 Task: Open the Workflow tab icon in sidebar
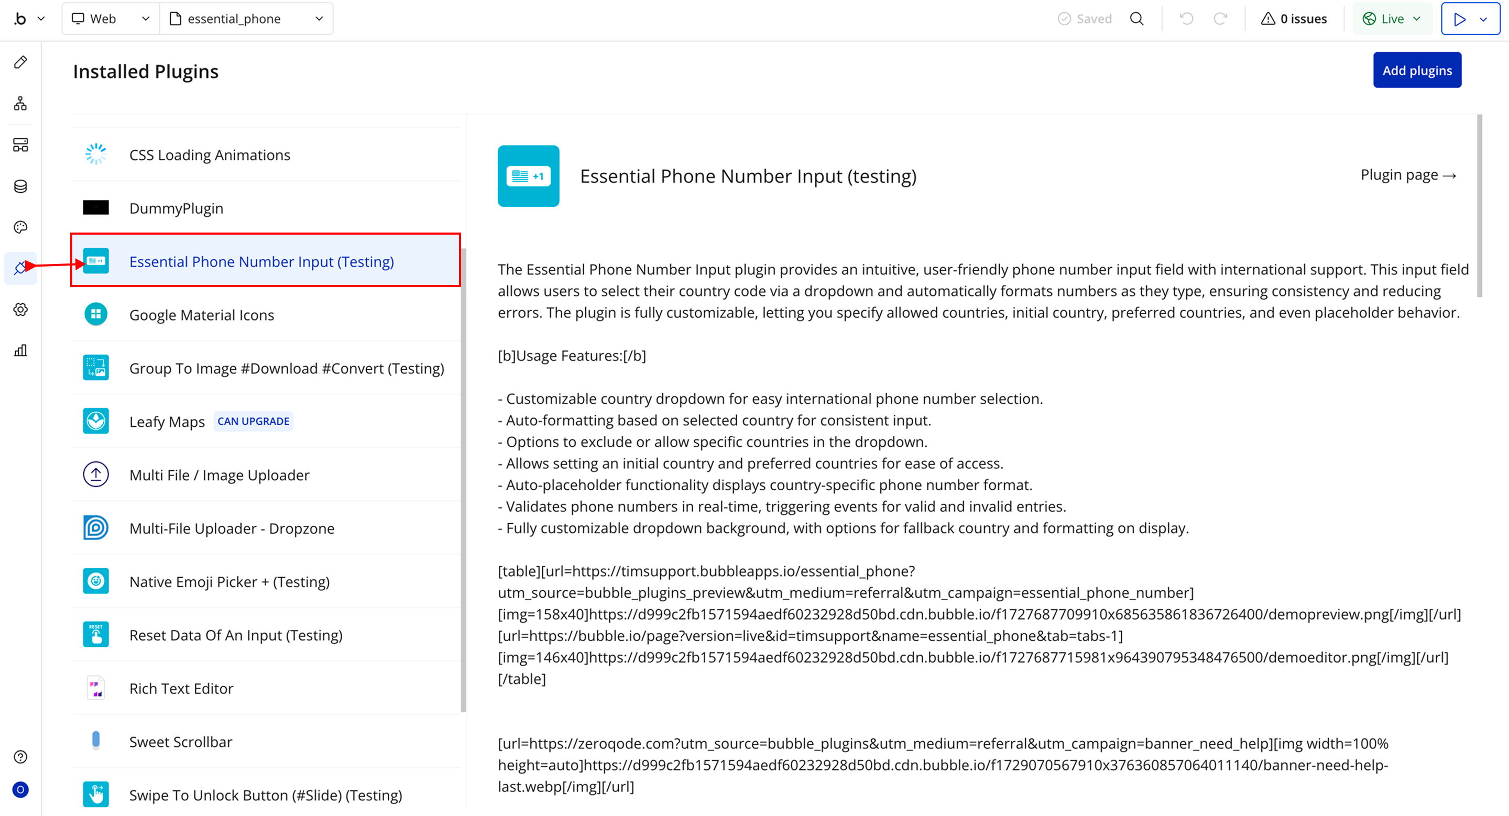[20, 104]
